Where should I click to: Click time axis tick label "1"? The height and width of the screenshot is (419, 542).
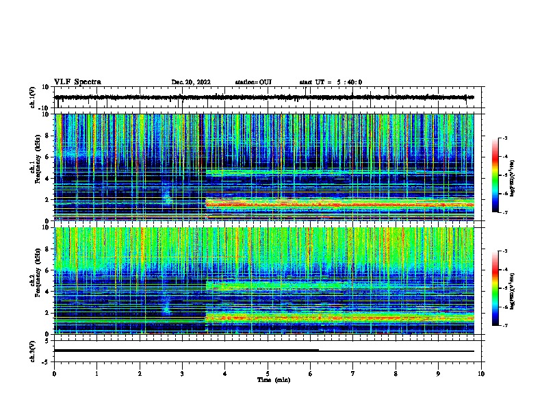[96, 374]
